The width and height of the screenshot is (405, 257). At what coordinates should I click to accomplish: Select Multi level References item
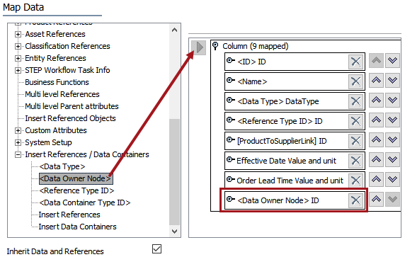(x=62, y=94)
